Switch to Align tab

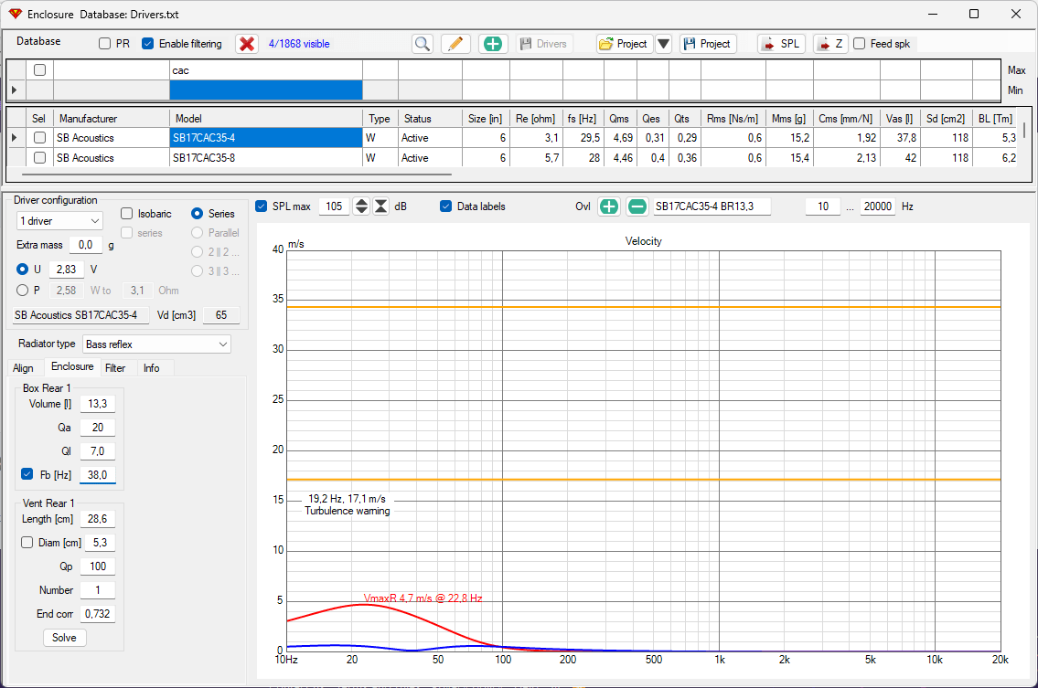pyautogui.click(x=24, y=368)
